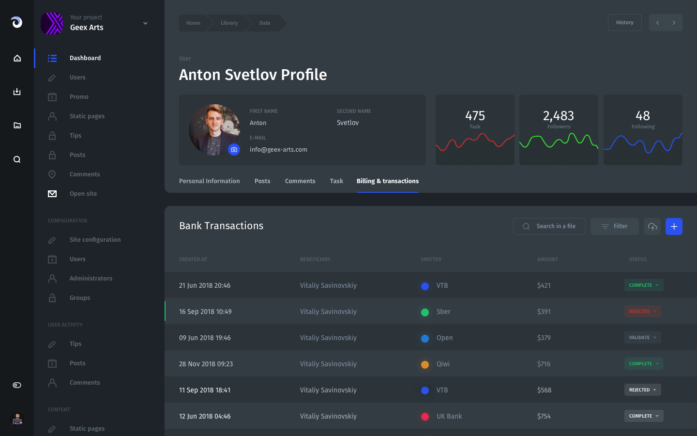Toggle the Filter control on Bank Transactions
Screen dimensions: 697x436
tap(614, 226)
